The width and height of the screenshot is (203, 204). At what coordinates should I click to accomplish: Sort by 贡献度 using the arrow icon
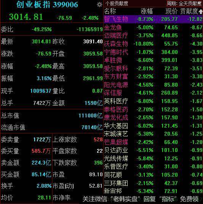tap(200, 12)
